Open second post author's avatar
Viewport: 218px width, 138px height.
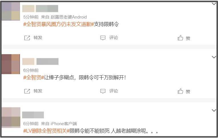point(11,64)
